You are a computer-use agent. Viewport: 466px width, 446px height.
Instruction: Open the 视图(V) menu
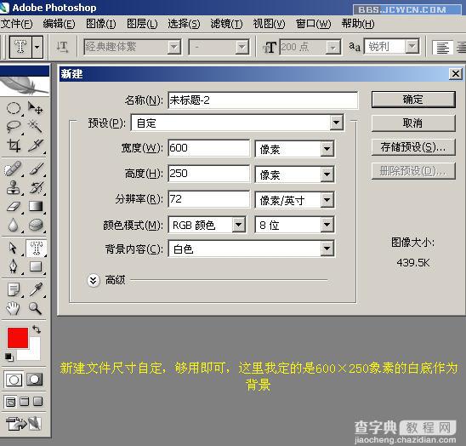269,24
